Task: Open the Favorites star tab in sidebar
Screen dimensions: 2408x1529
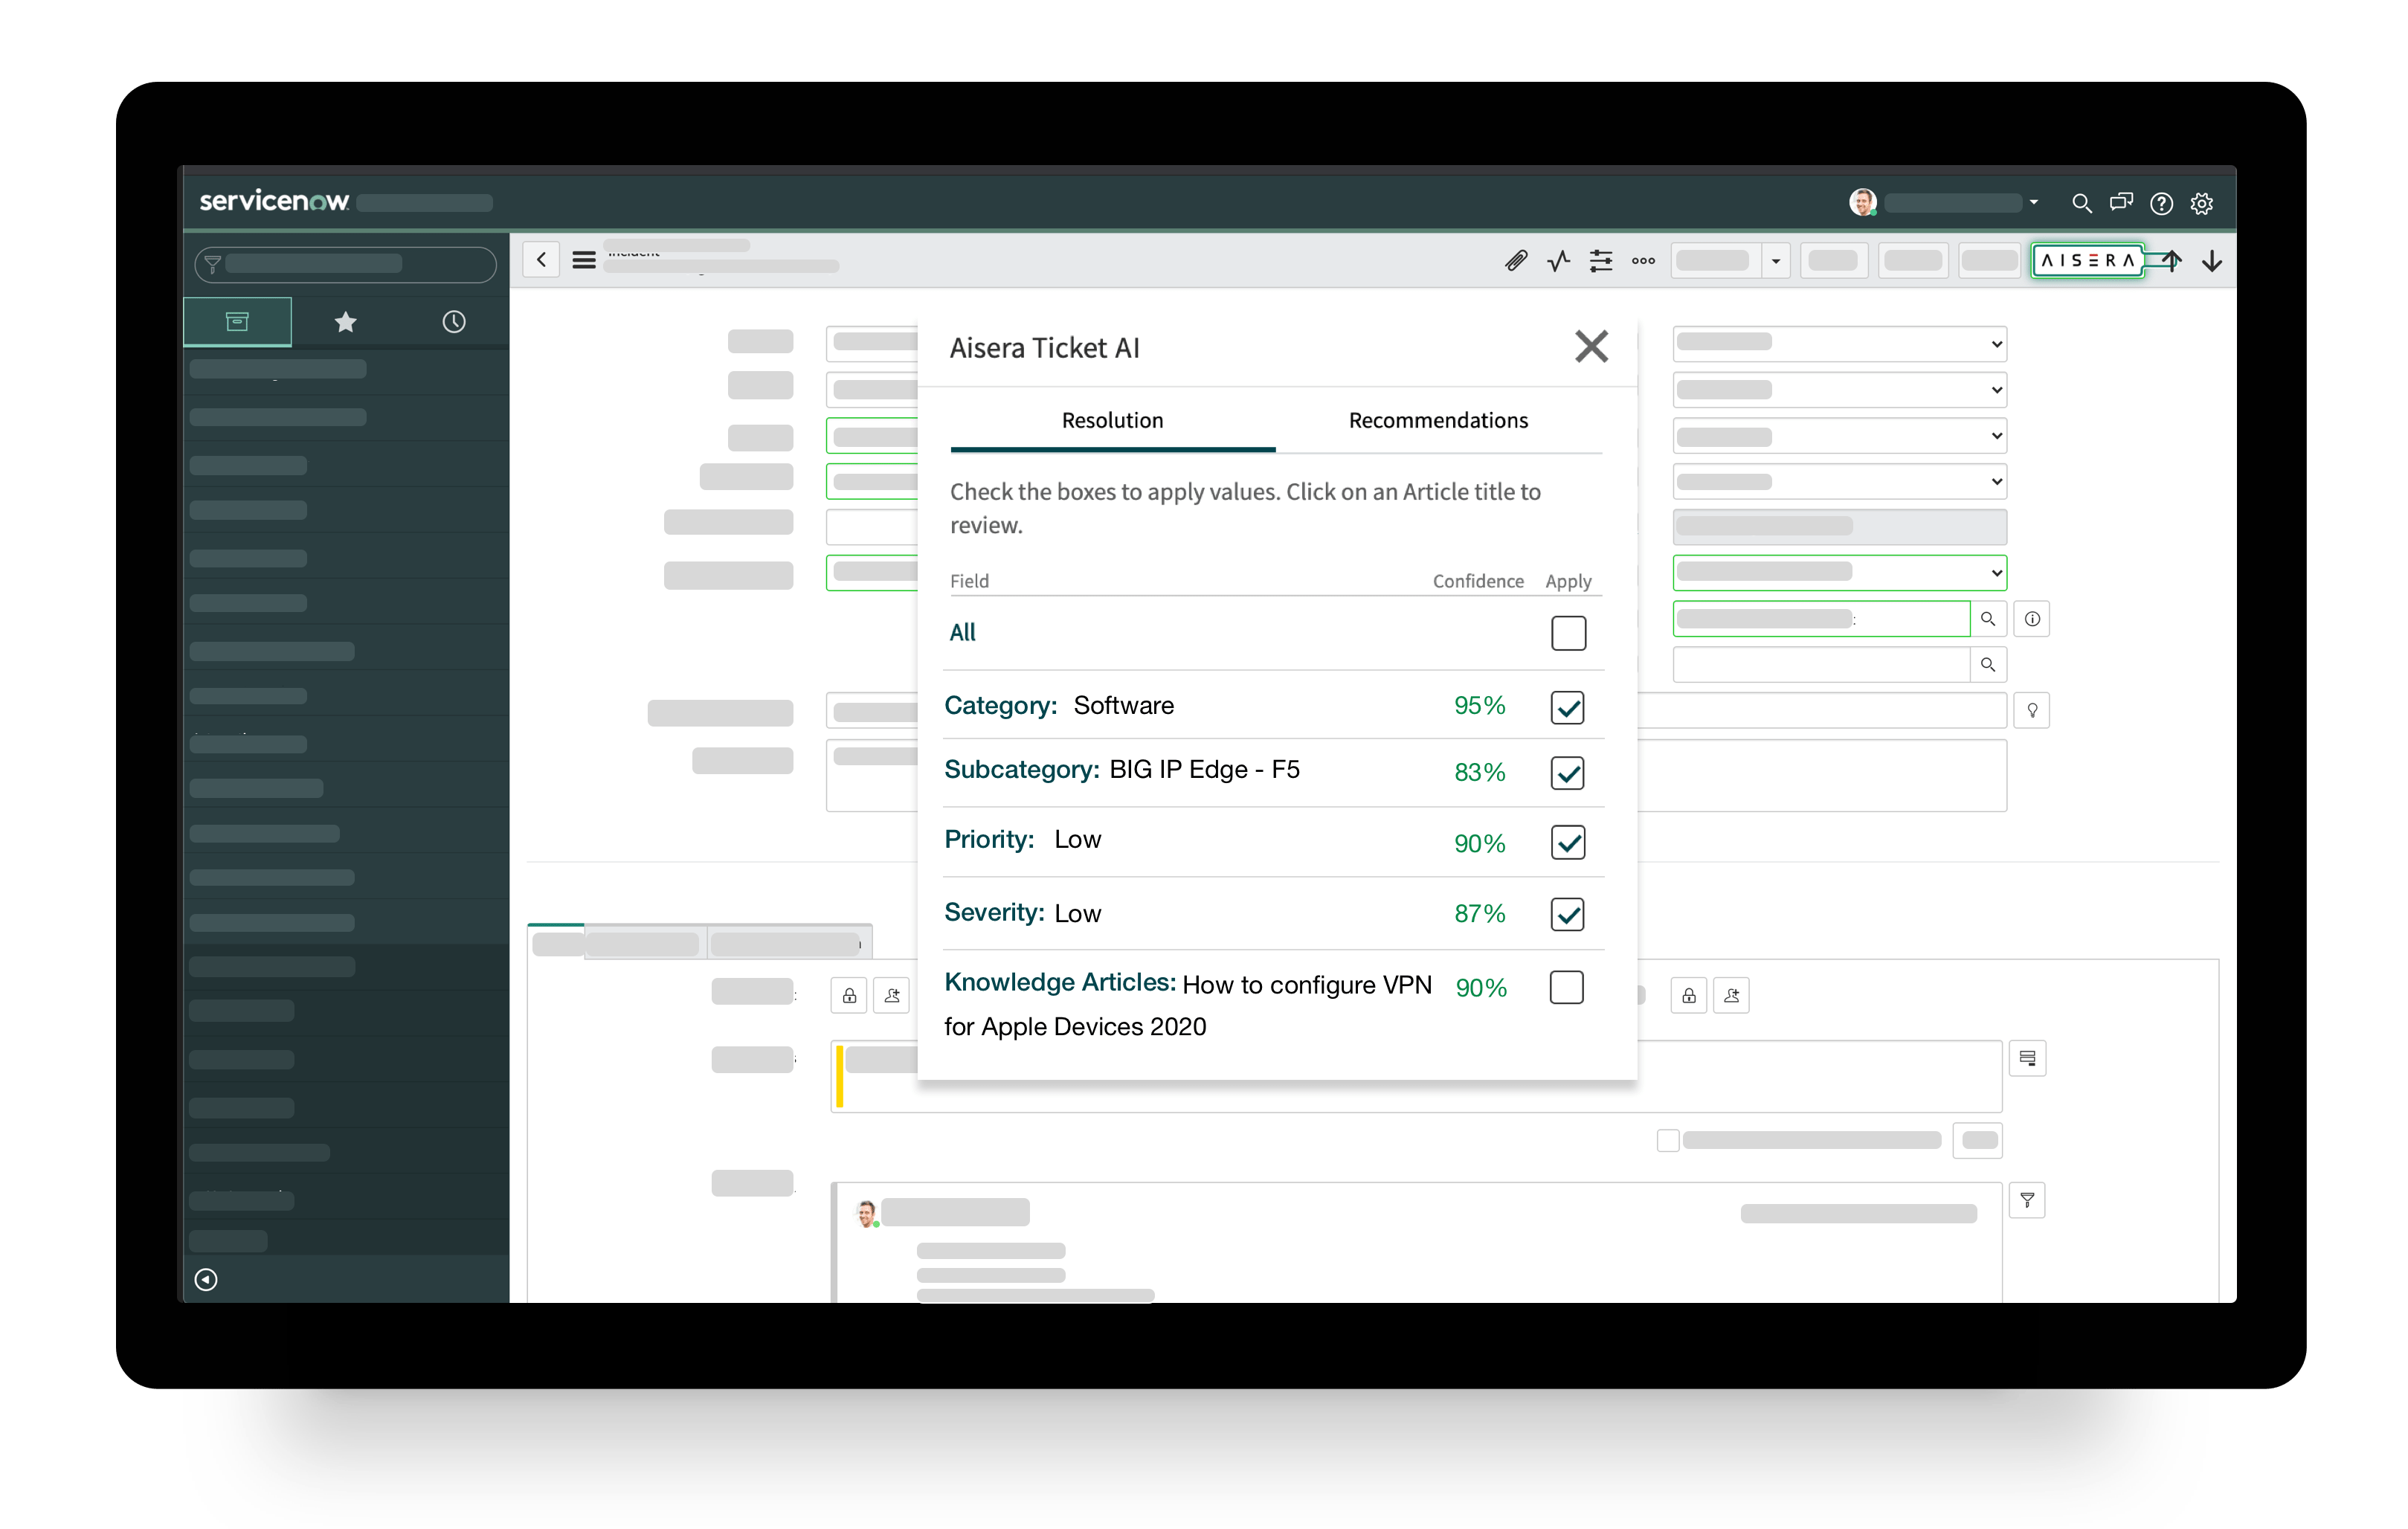Action: tap(345, 322)
